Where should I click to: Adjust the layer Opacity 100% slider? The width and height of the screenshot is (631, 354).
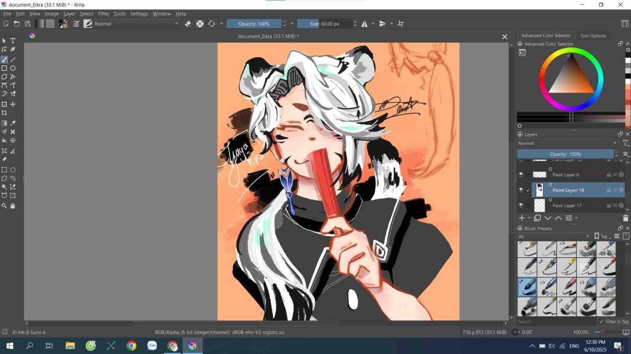pos(565,154)
